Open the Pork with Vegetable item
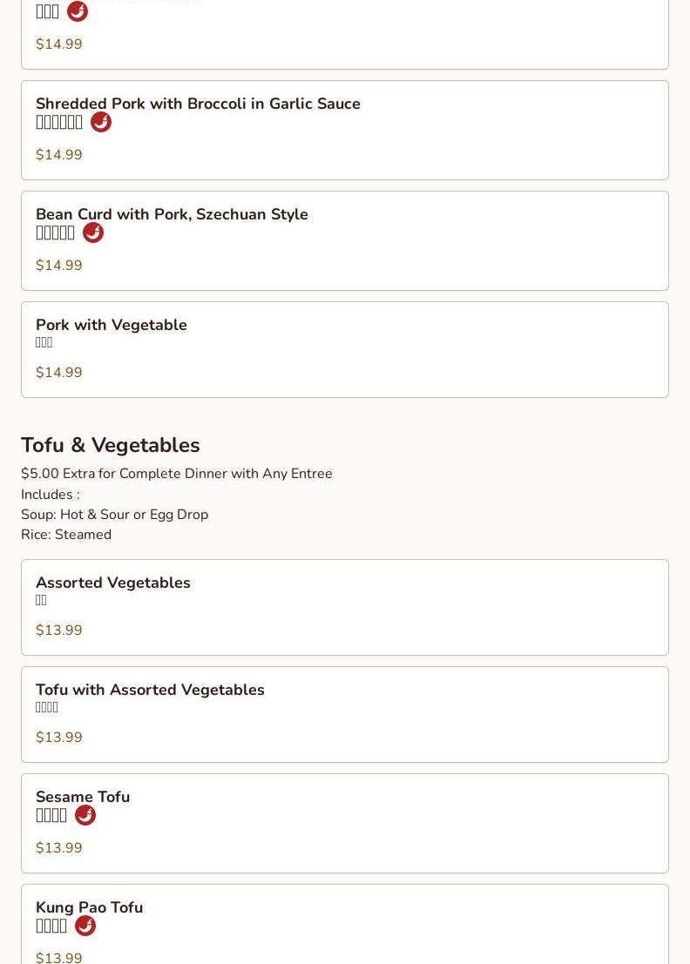The height and width of the screenshot is (964, 690). click(x=112, y=325)
